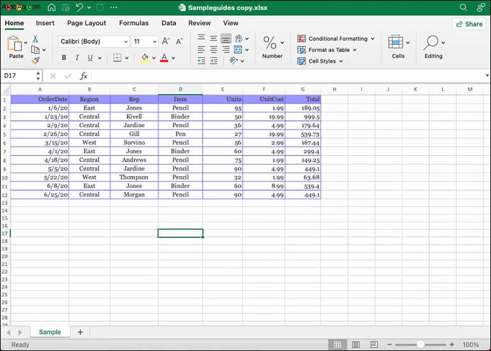This screenshot has width=491, height=351.
Task: Click the Save icon in title bar
Action: [x=66, y=7]
